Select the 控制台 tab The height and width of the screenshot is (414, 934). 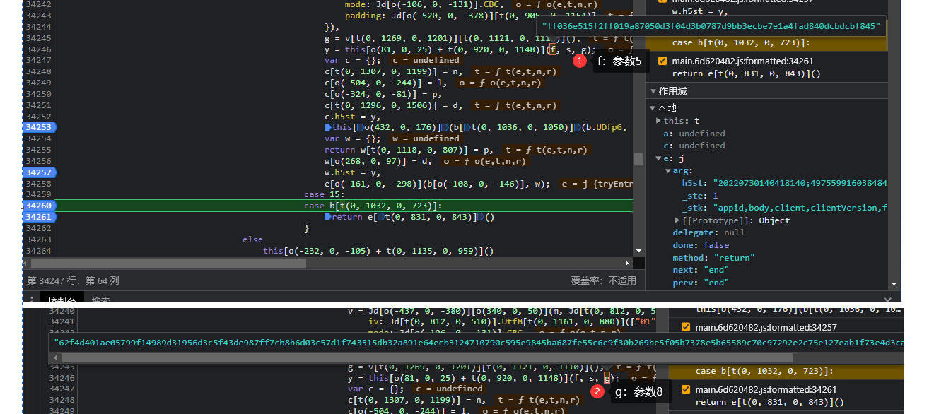[61, 300]
